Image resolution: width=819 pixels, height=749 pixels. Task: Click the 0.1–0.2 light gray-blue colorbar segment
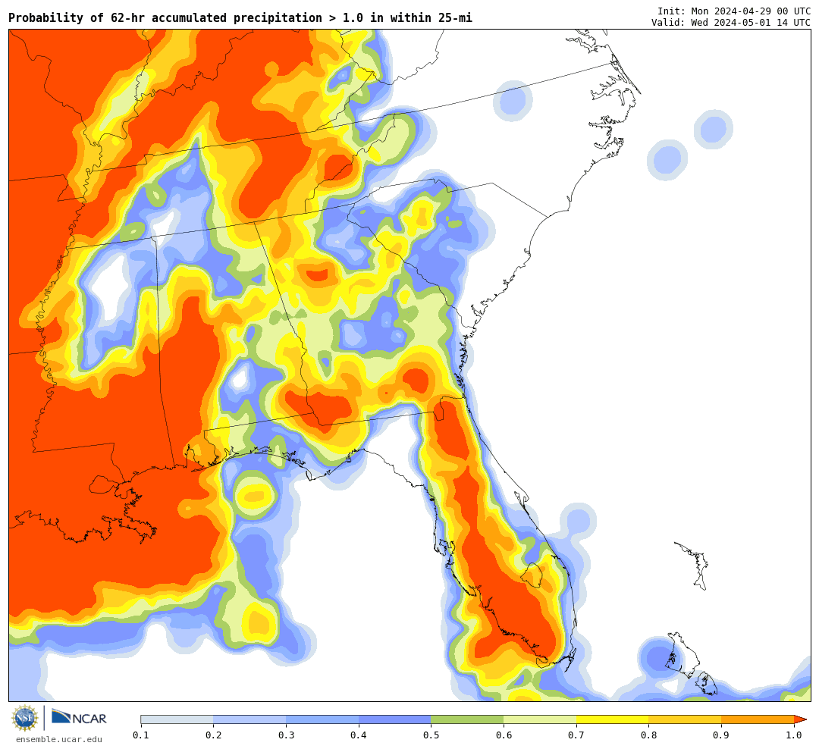(x=177, y=719)
